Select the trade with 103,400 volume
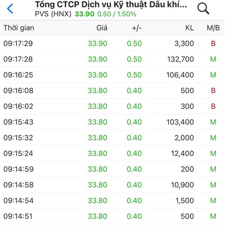Viewport: 225px width, 225px height. click(112, 122)
